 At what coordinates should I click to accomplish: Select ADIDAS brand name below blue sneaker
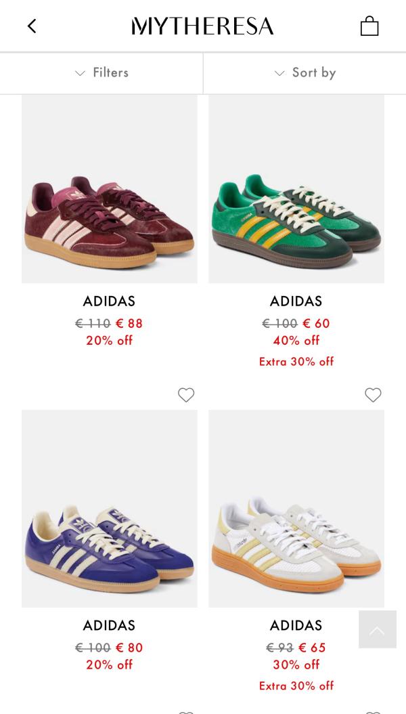click(x=110, y=625)
